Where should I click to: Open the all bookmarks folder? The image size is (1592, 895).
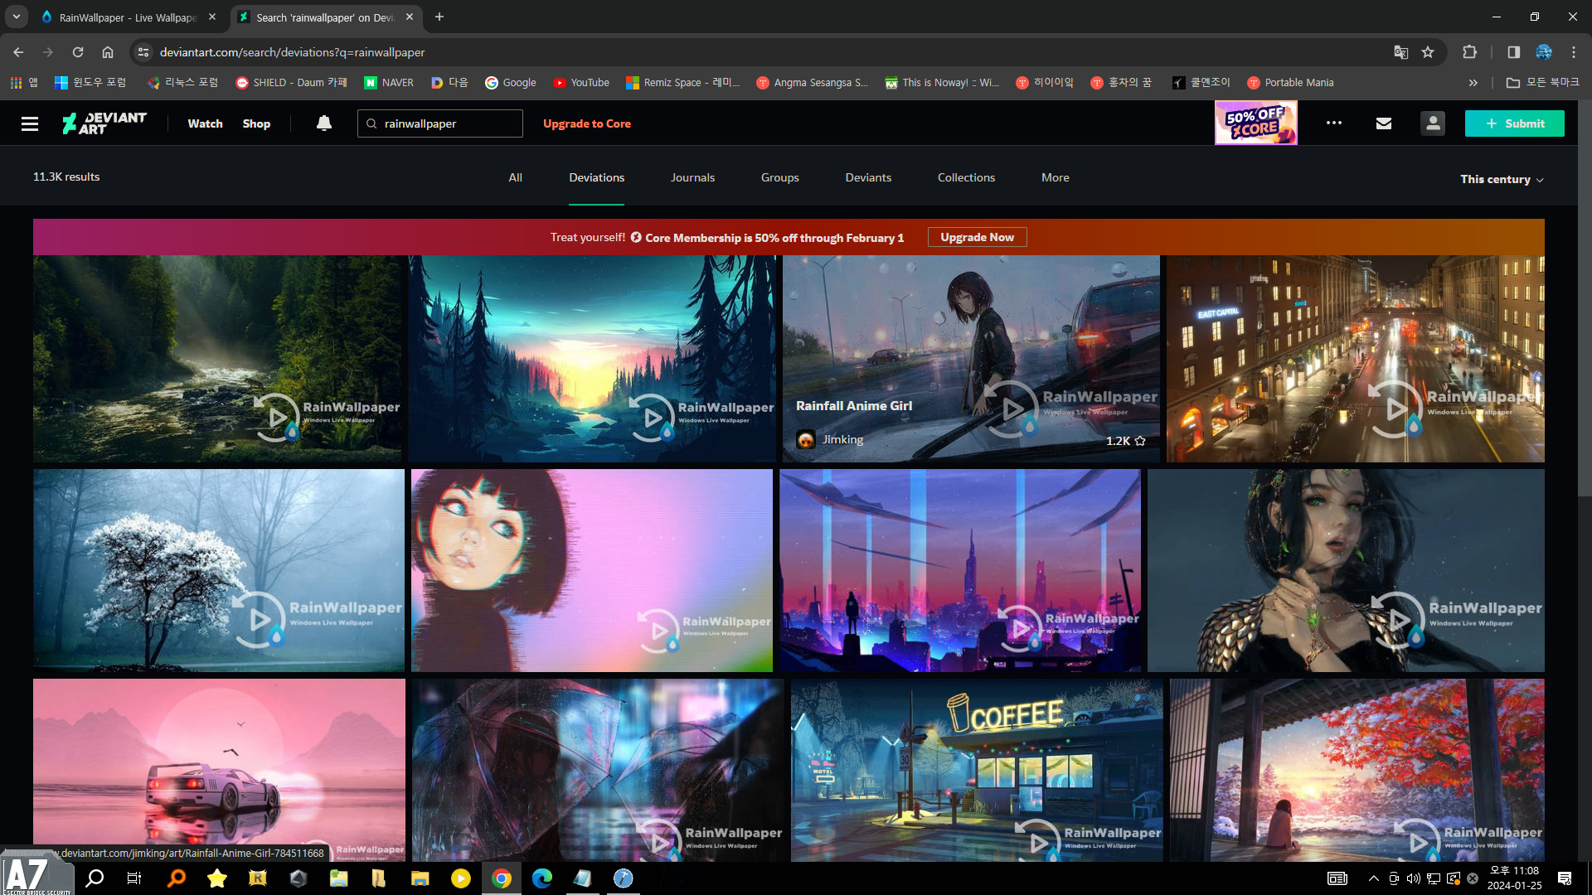(x=1543, y=83)
